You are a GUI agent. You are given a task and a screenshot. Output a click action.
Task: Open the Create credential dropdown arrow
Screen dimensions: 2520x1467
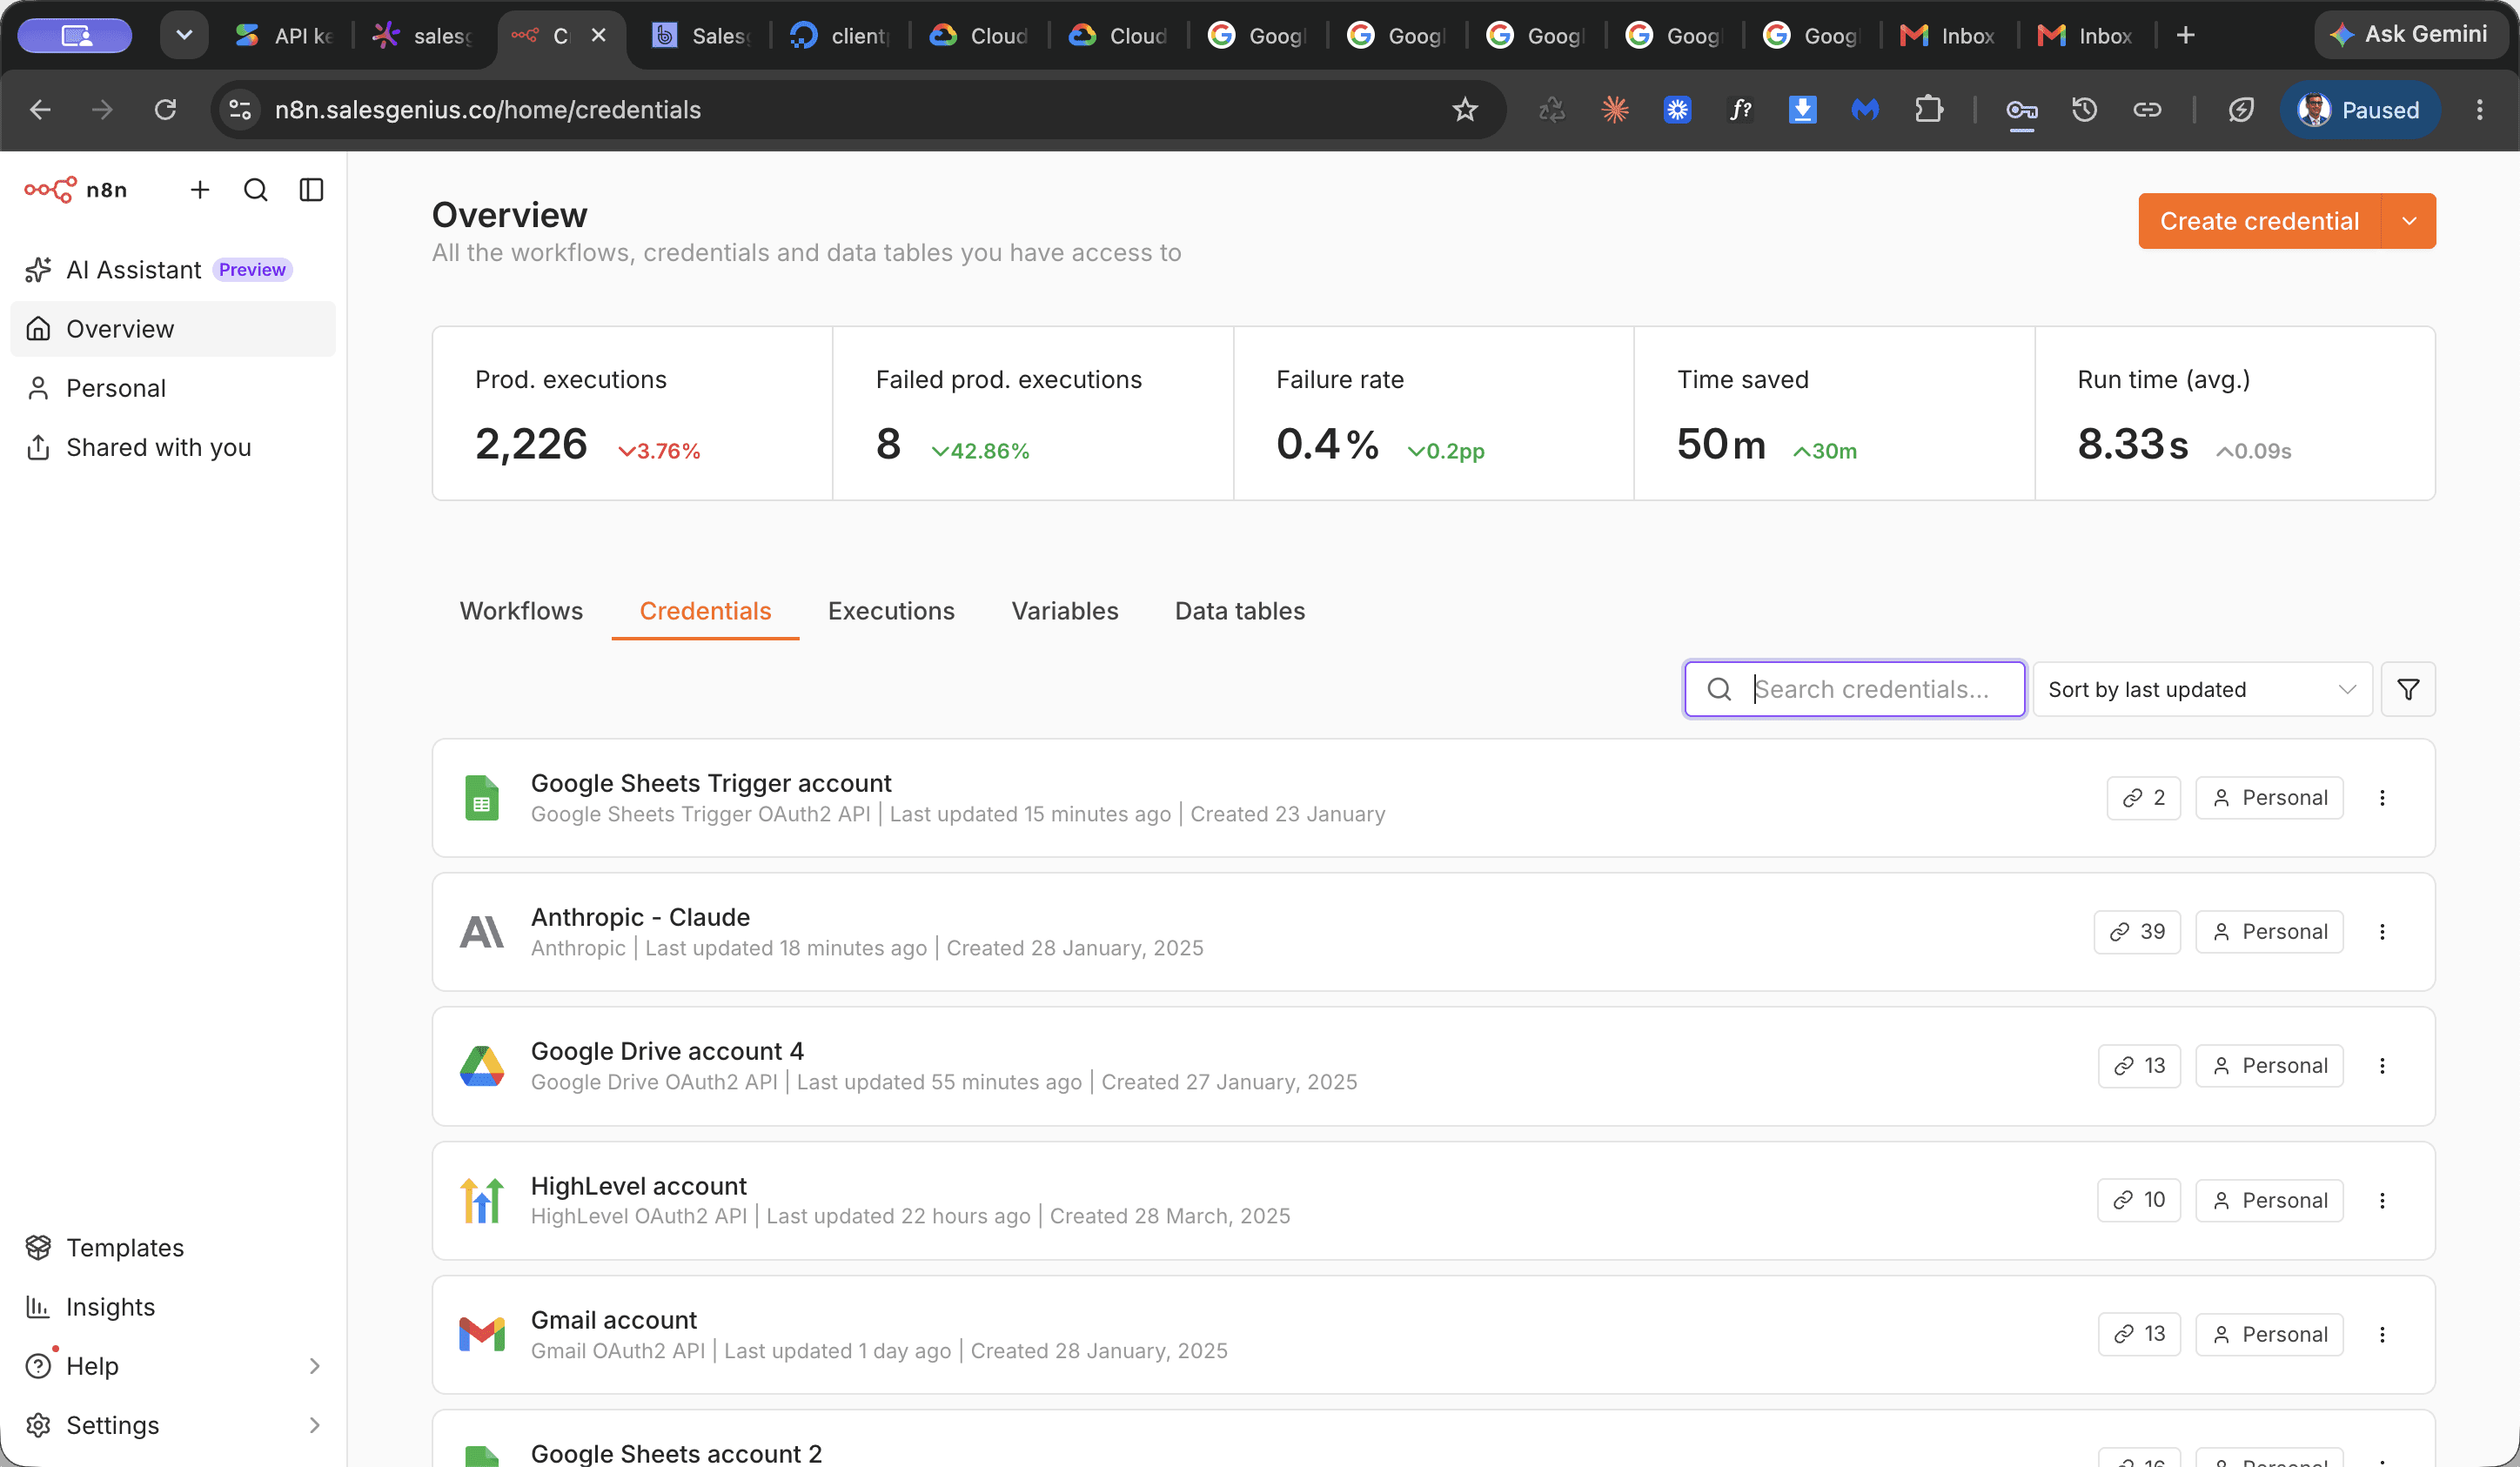pyautogui.click(x=2409, y=221)
